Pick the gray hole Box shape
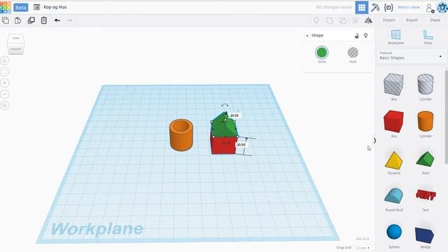Viewport: 448px width, 252px height. click(x=393, y=84)
